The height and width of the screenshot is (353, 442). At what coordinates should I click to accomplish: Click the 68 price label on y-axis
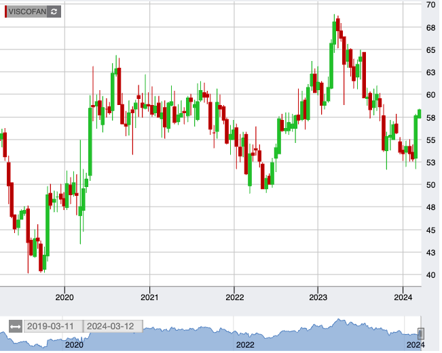click(431, 28)
